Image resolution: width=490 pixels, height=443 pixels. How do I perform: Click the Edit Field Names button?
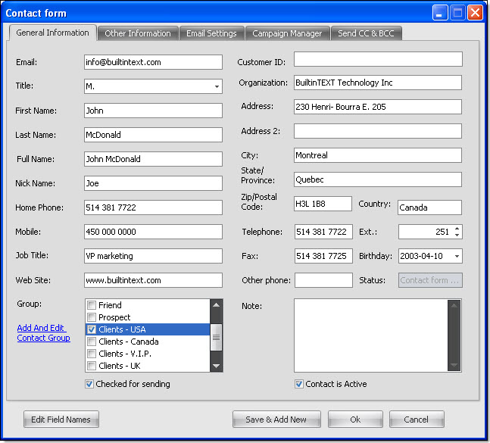61,420
